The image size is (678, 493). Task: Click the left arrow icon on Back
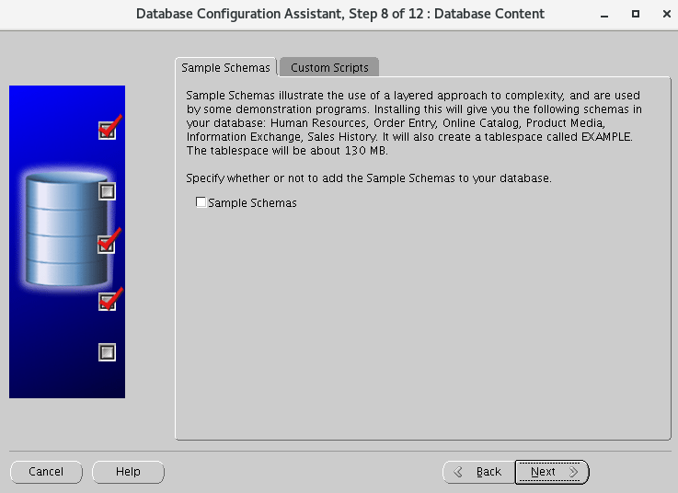pos(458,472)
